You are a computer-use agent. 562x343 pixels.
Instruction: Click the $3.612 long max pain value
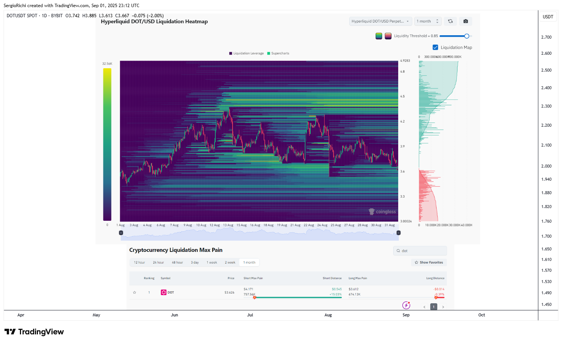354,289
